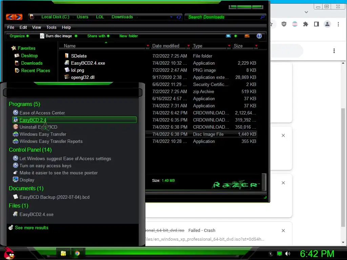Screen dimensions: 347x260
Task: Open the Size column filter dropdown
Action: click(256, 46)
